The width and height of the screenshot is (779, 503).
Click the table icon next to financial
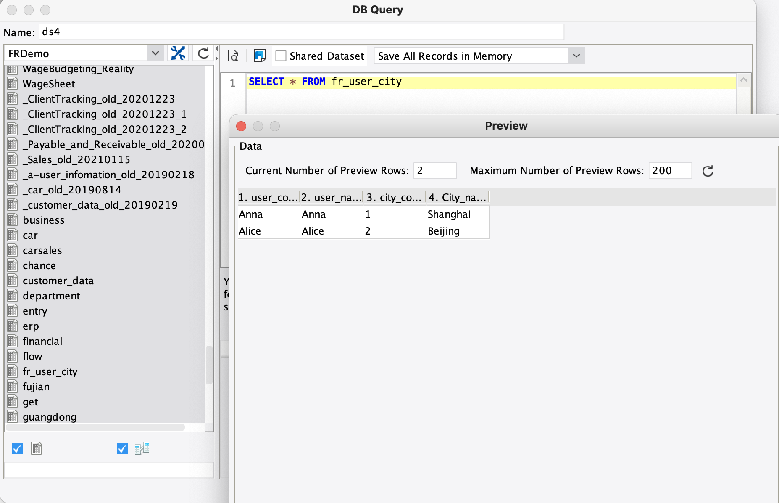click(13, 341)
